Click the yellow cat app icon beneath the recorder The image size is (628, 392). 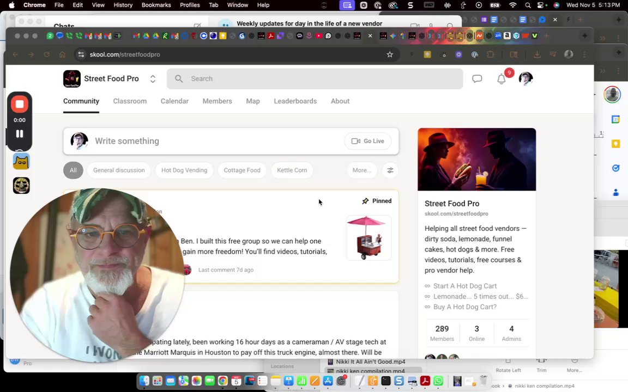point(21,162)
